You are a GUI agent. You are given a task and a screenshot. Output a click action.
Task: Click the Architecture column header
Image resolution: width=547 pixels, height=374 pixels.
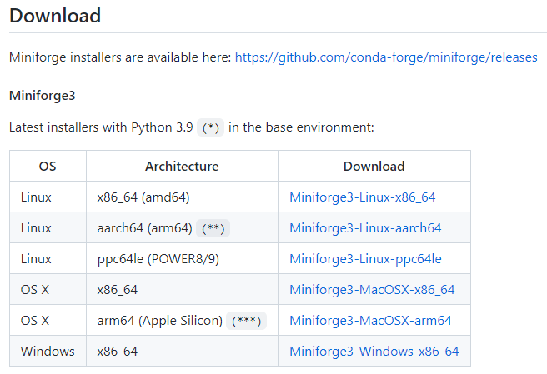coord(182,167)
